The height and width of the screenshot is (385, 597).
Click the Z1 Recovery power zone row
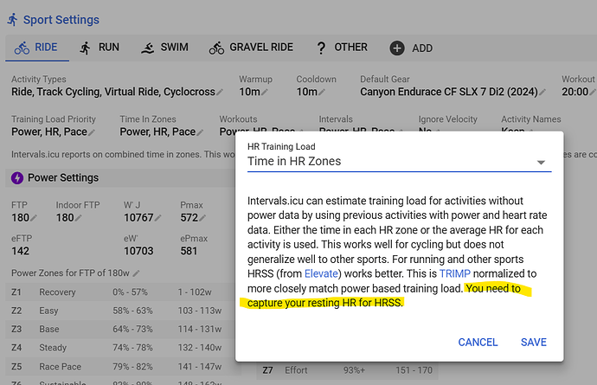(x=124, y=292)
